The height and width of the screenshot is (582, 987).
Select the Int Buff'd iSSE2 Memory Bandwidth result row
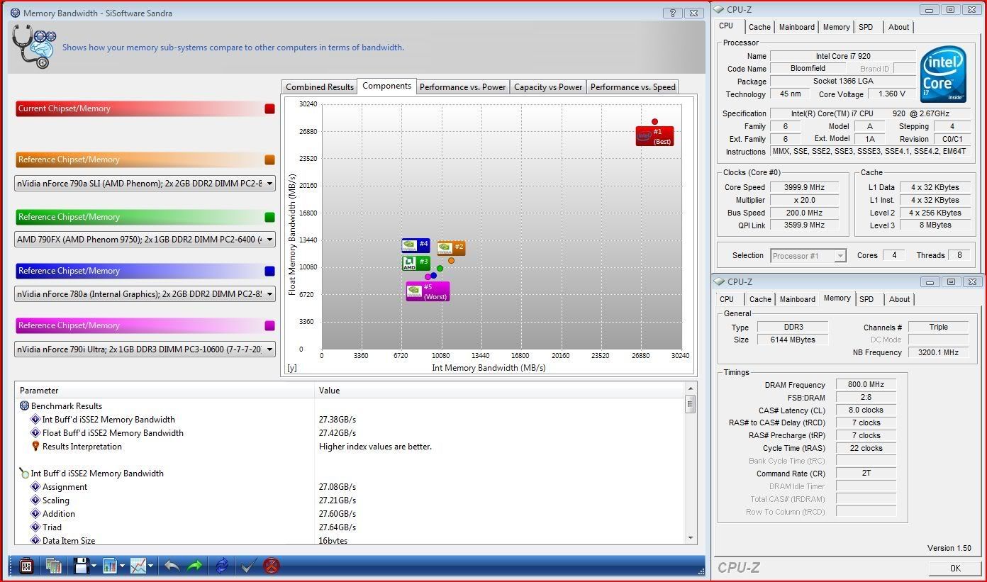pyautogui.click(x=350, y=420)
